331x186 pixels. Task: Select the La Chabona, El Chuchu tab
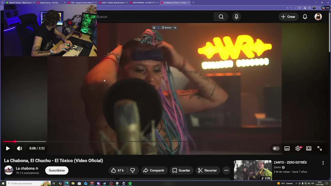pyautogui.click(x=175, y=3)
